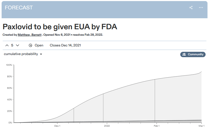Open the cumulative probability dropdown
The image size is (208, 128).
[23, 54]
